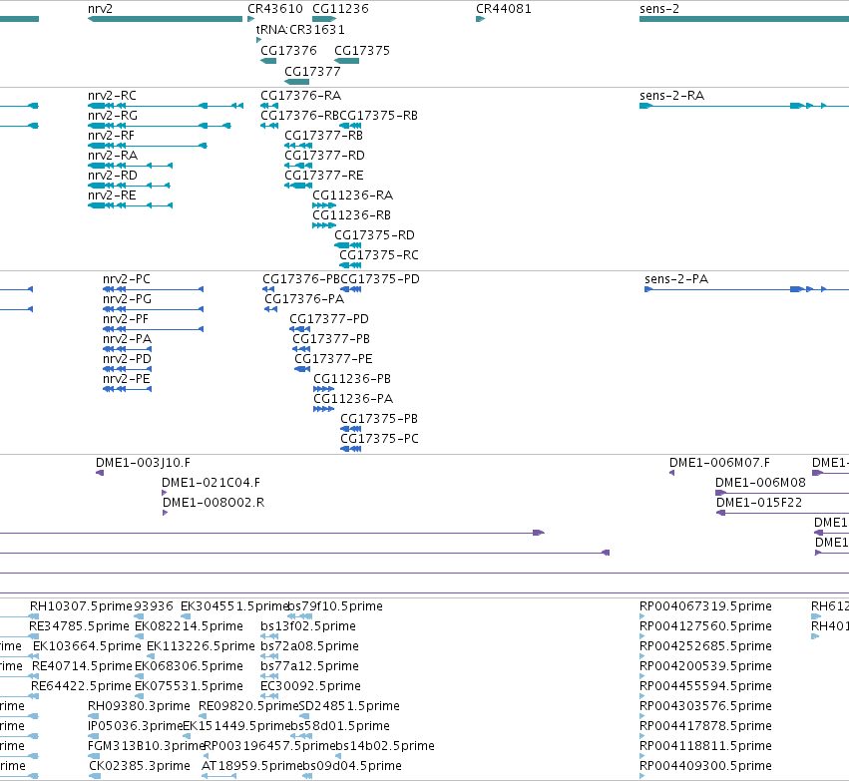Open transcript nrv2-RF label
The image size is (849, 781).
[x=111, y=136]
